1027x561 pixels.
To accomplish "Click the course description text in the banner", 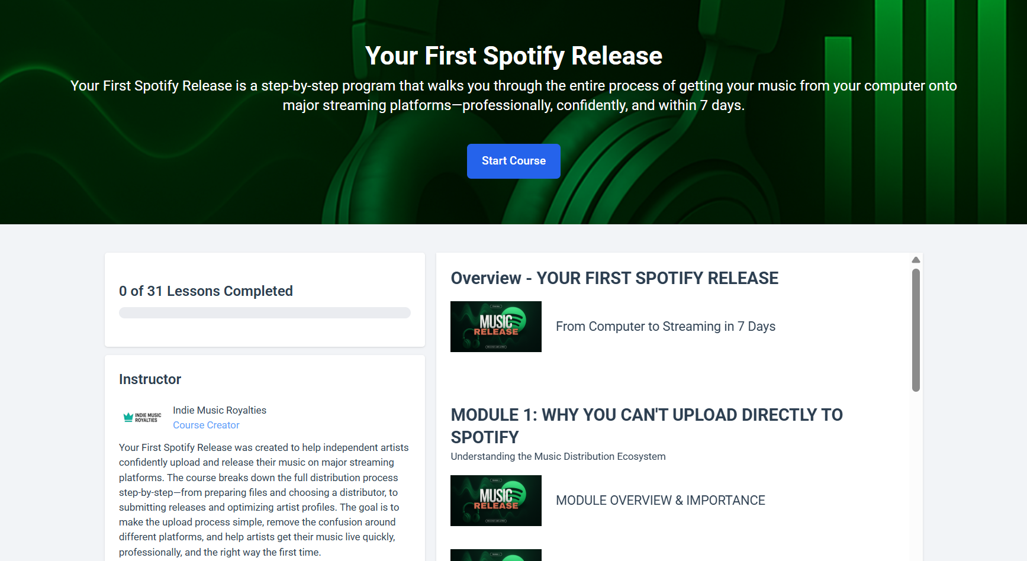I will pyautogui.click(x=513, y=95).
